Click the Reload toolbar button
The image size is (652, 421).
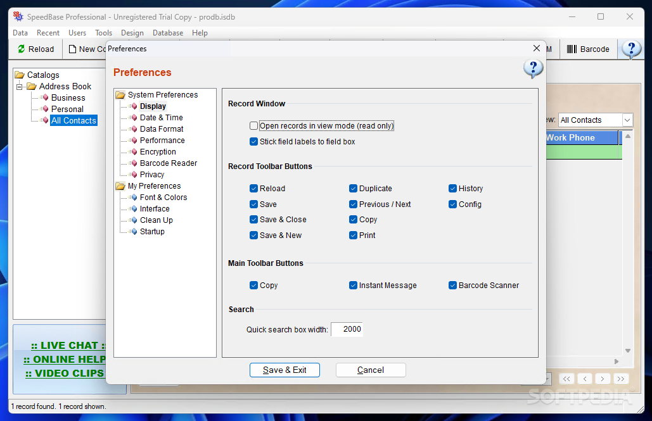pyautogui.click(x=35, y=49)
